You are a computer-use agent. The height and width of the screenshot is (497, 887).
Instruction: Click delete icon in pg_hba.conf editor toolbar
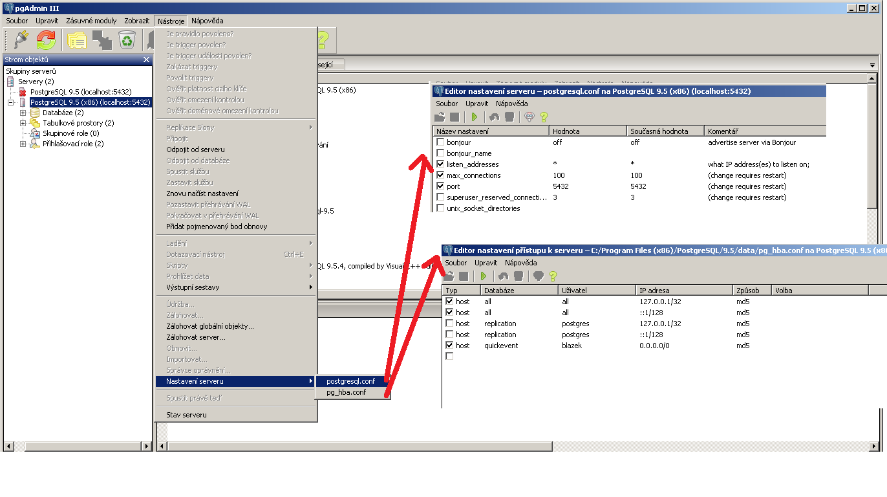click(x=518, y=276)
